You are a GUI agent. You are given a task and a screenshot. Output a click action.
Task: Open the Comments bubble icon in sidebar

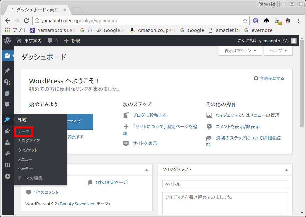(x=7, y=105)
